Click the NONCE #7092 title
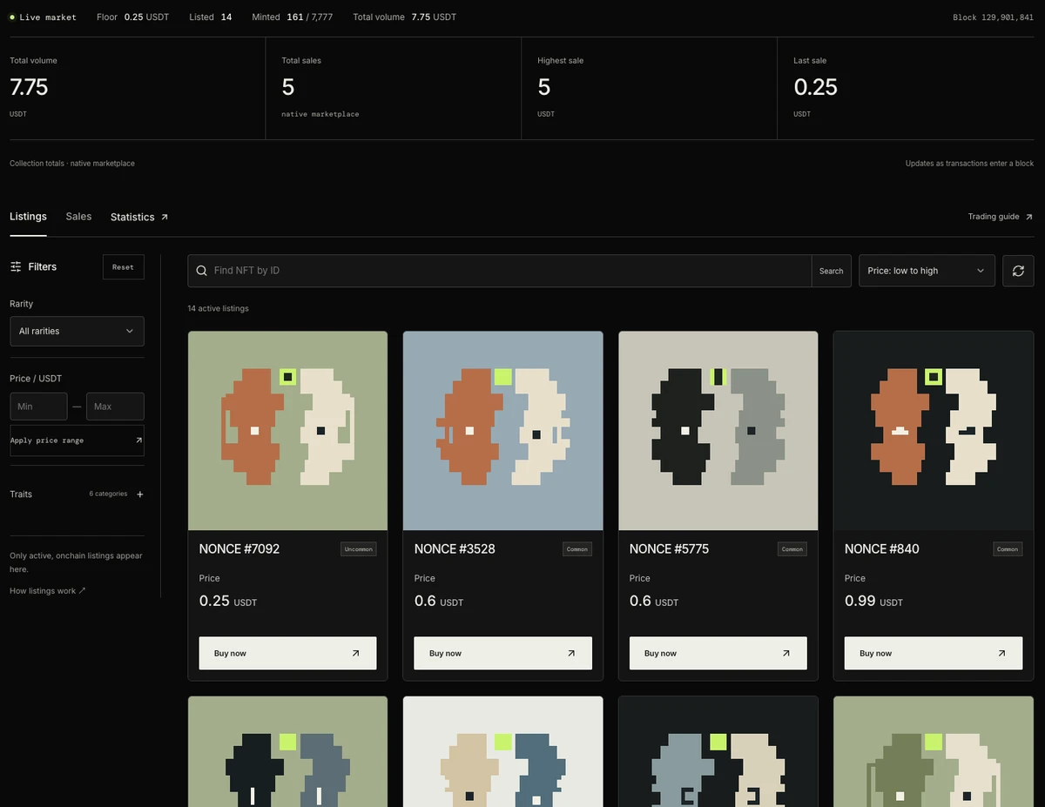The height and width of the screenshot is (807, 1045). [x=239, y=549]
